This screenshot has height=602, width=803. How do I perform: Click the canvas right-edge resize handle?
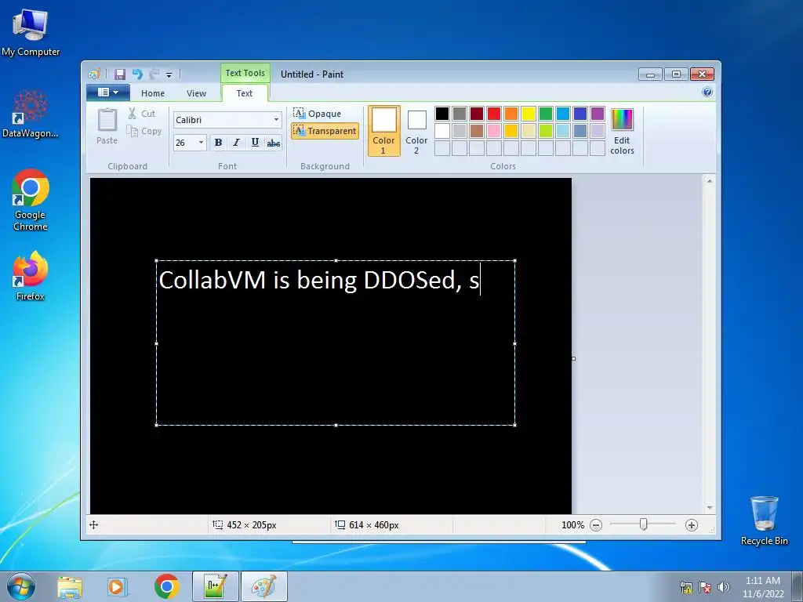pos(573,358)
